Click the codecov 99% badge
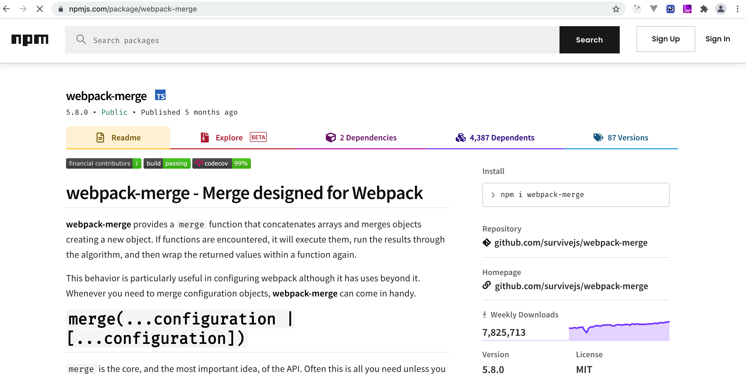This screenshot has height=374, width=746. [x=222, y=163]
